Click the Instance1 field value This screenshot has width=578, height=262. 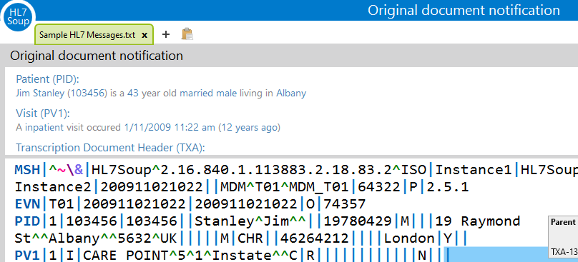[474, 170]
